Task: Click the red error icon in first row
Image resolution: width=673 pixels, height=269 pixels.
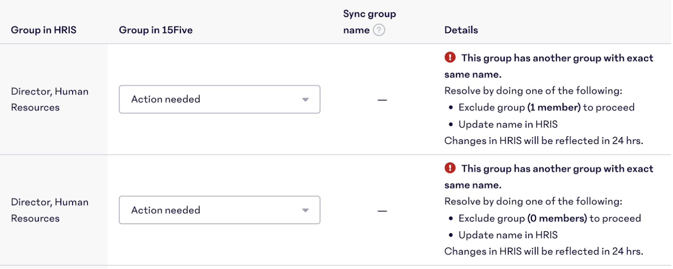Action: 450,57
